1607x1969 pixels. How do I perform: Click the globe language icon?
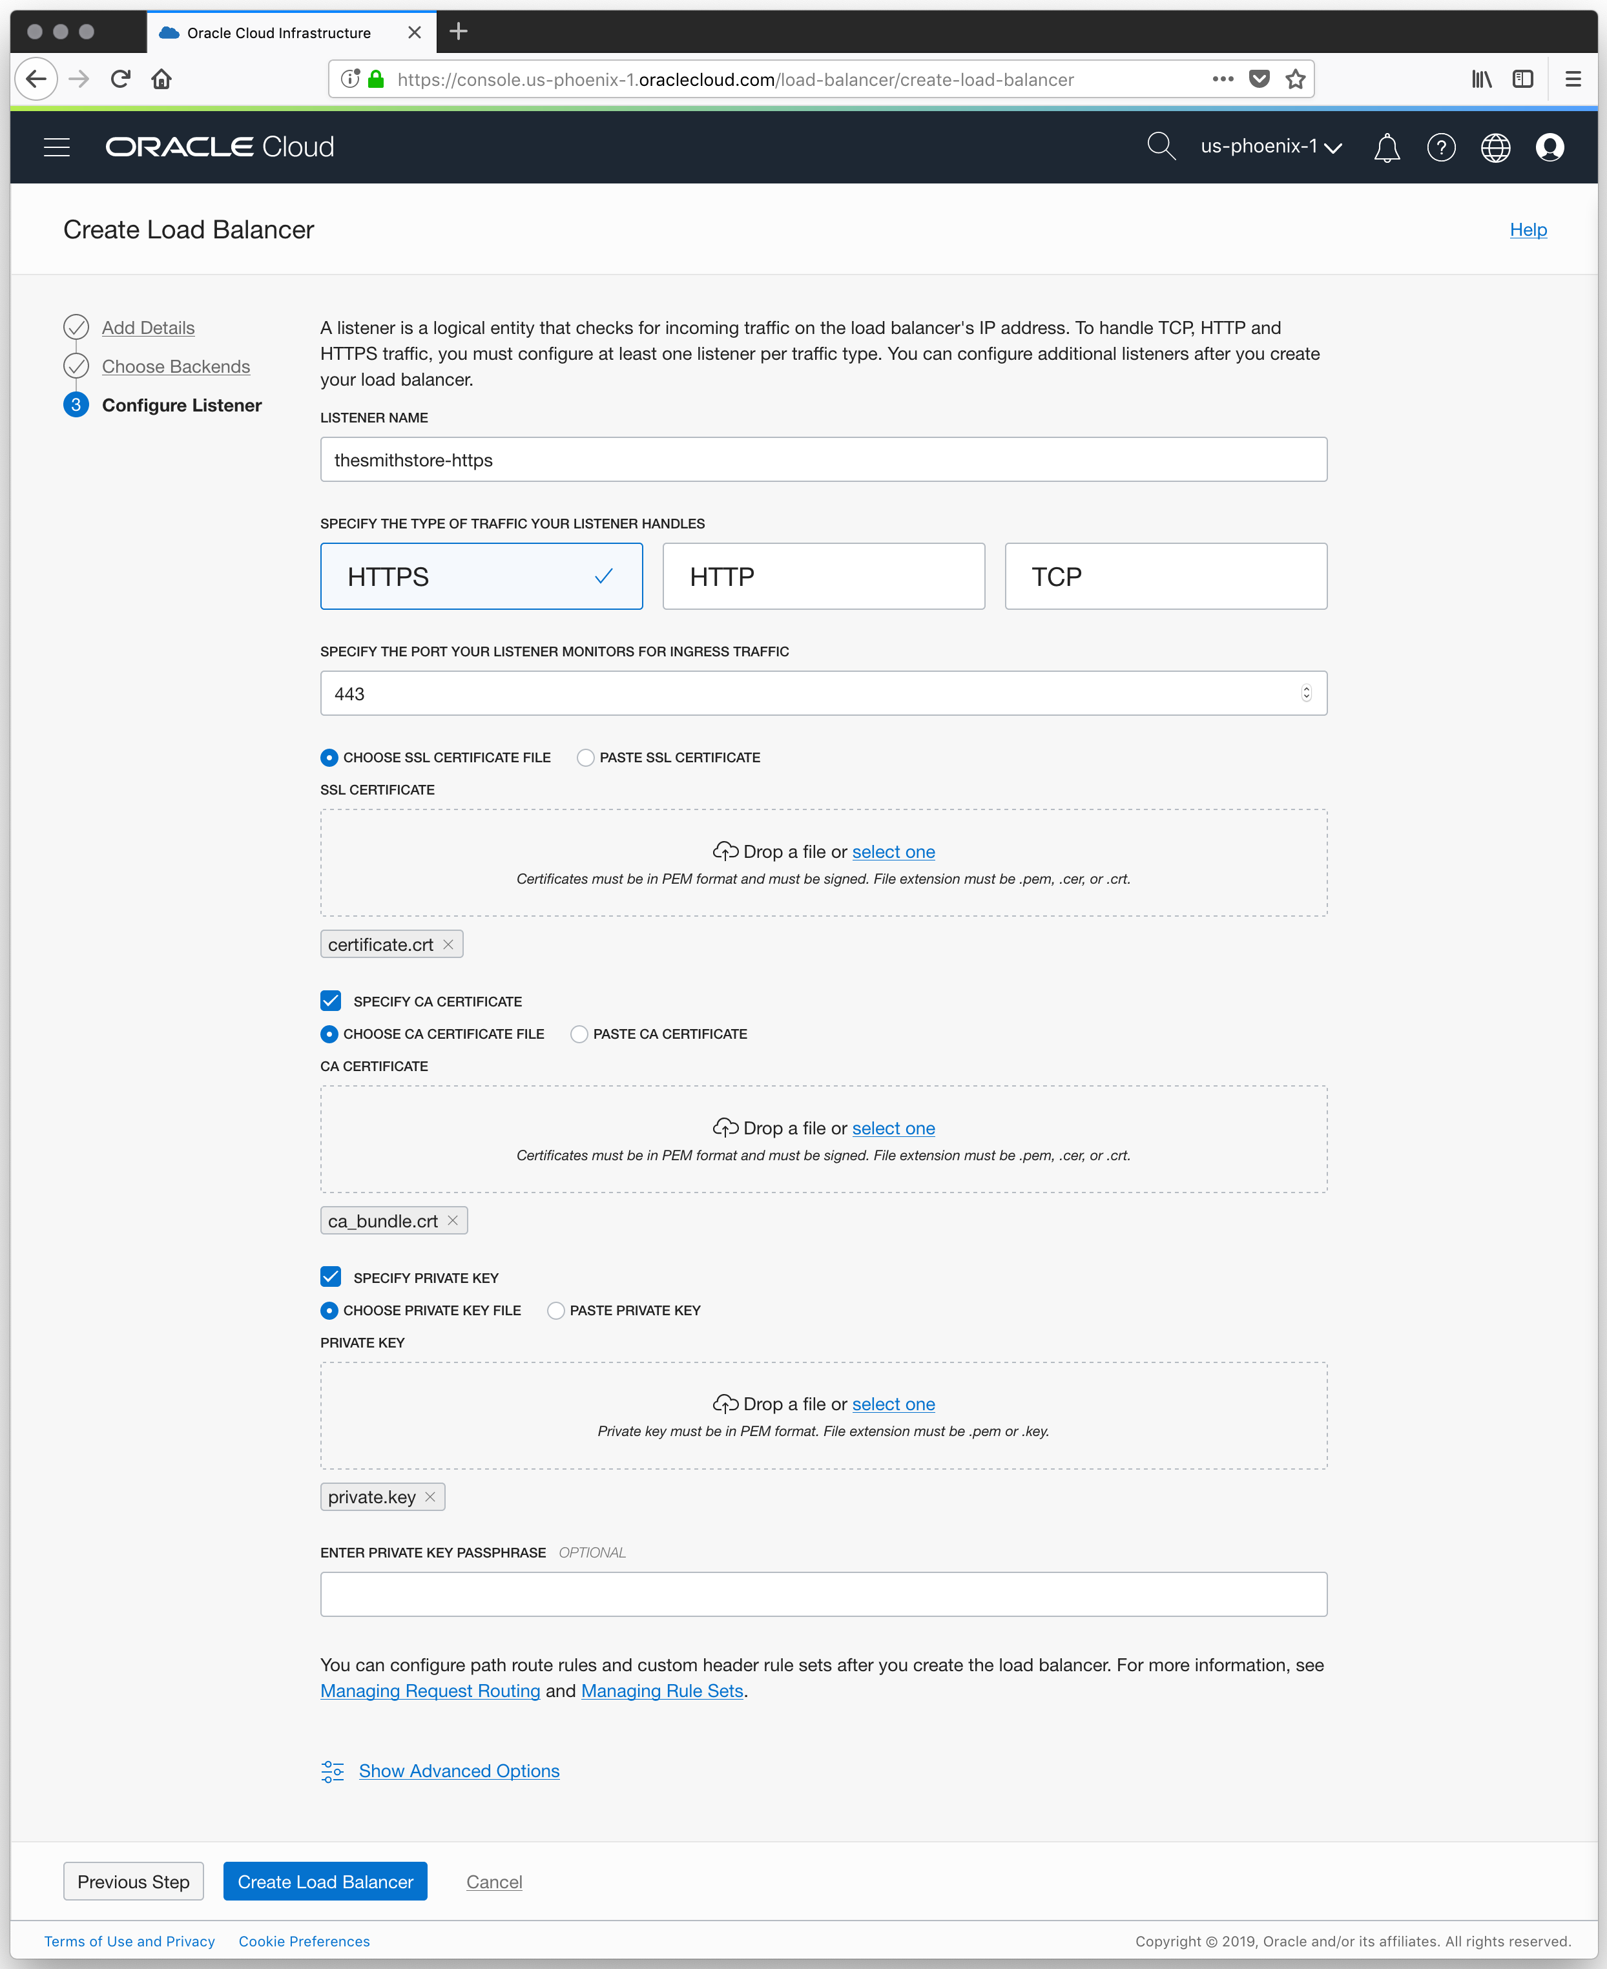(1495, 147)
